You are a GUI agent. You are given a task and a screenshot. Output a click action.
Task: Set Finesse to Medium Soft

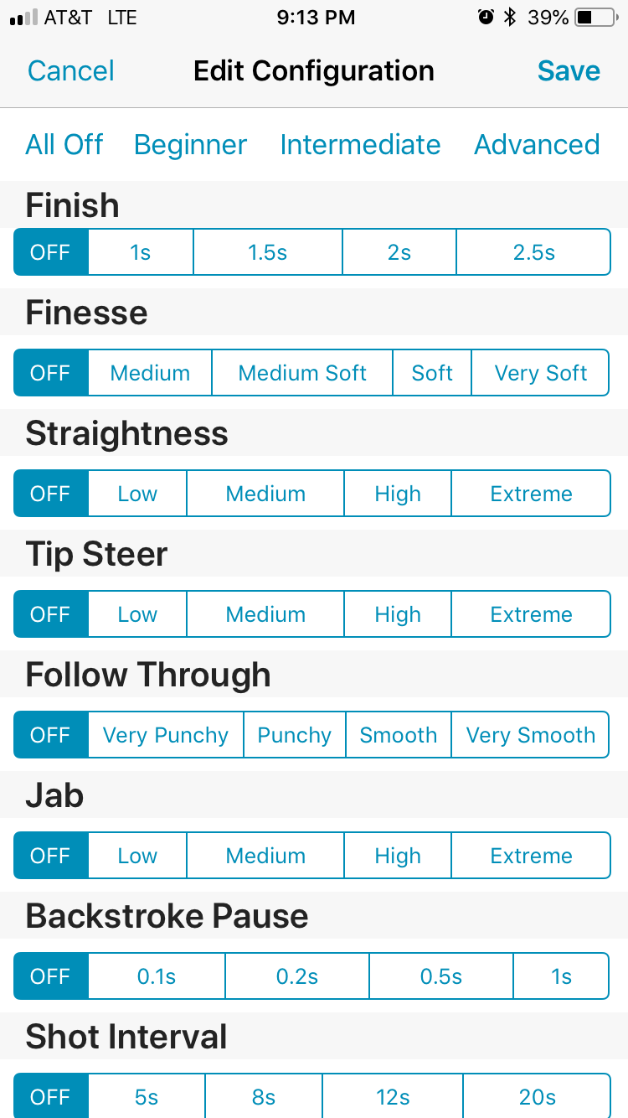pyautogui.click(x=302, y=373)
